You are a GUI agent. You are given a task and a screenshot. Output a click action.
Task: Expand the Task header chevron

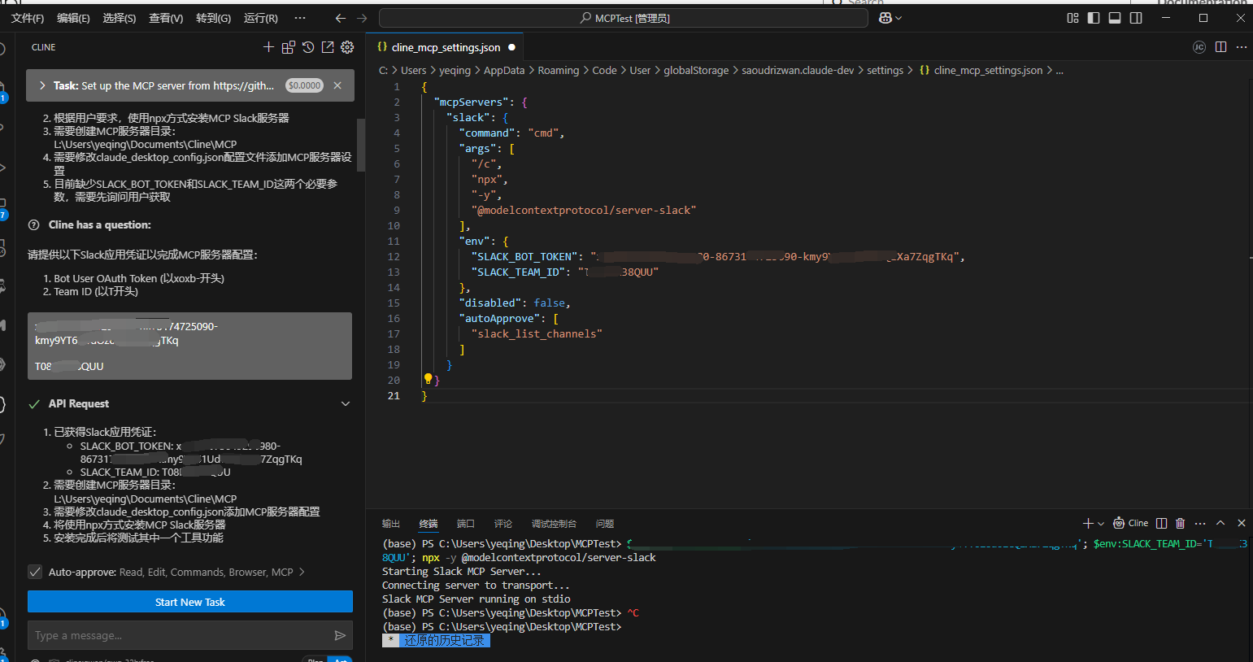pos(42,85)
